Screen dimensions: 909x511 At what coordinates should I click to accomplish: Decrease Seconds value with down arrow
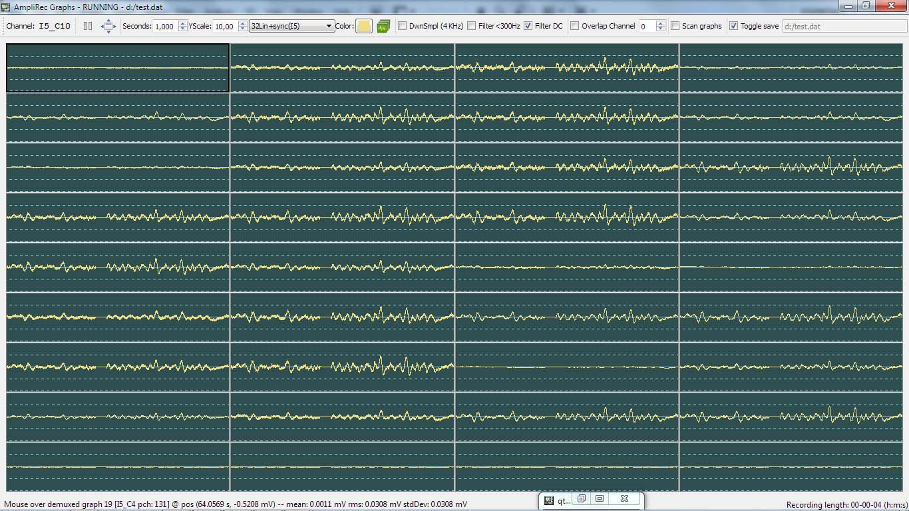[183, 29]
